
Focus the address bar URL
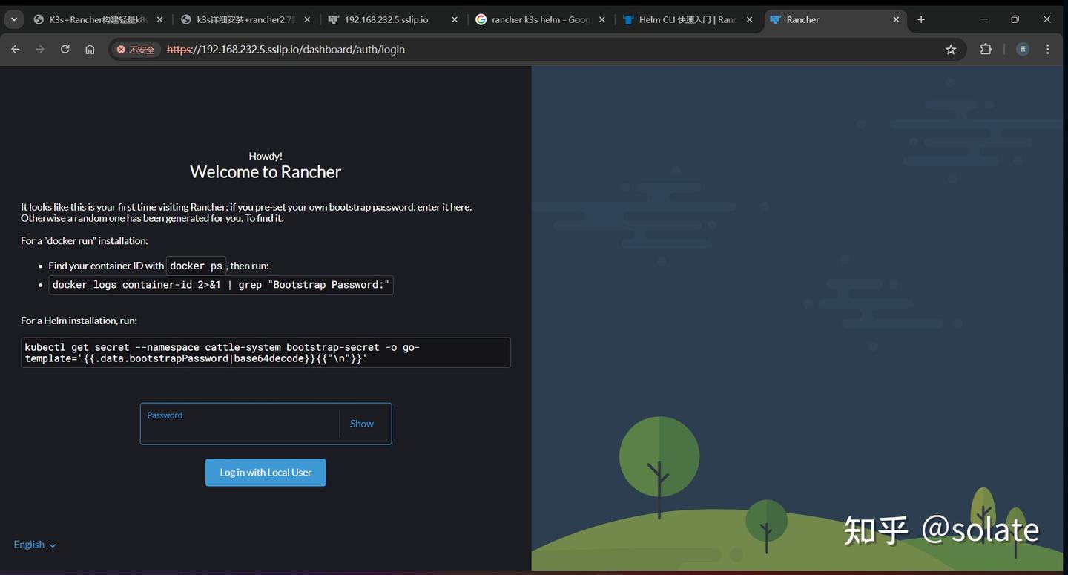286,50
